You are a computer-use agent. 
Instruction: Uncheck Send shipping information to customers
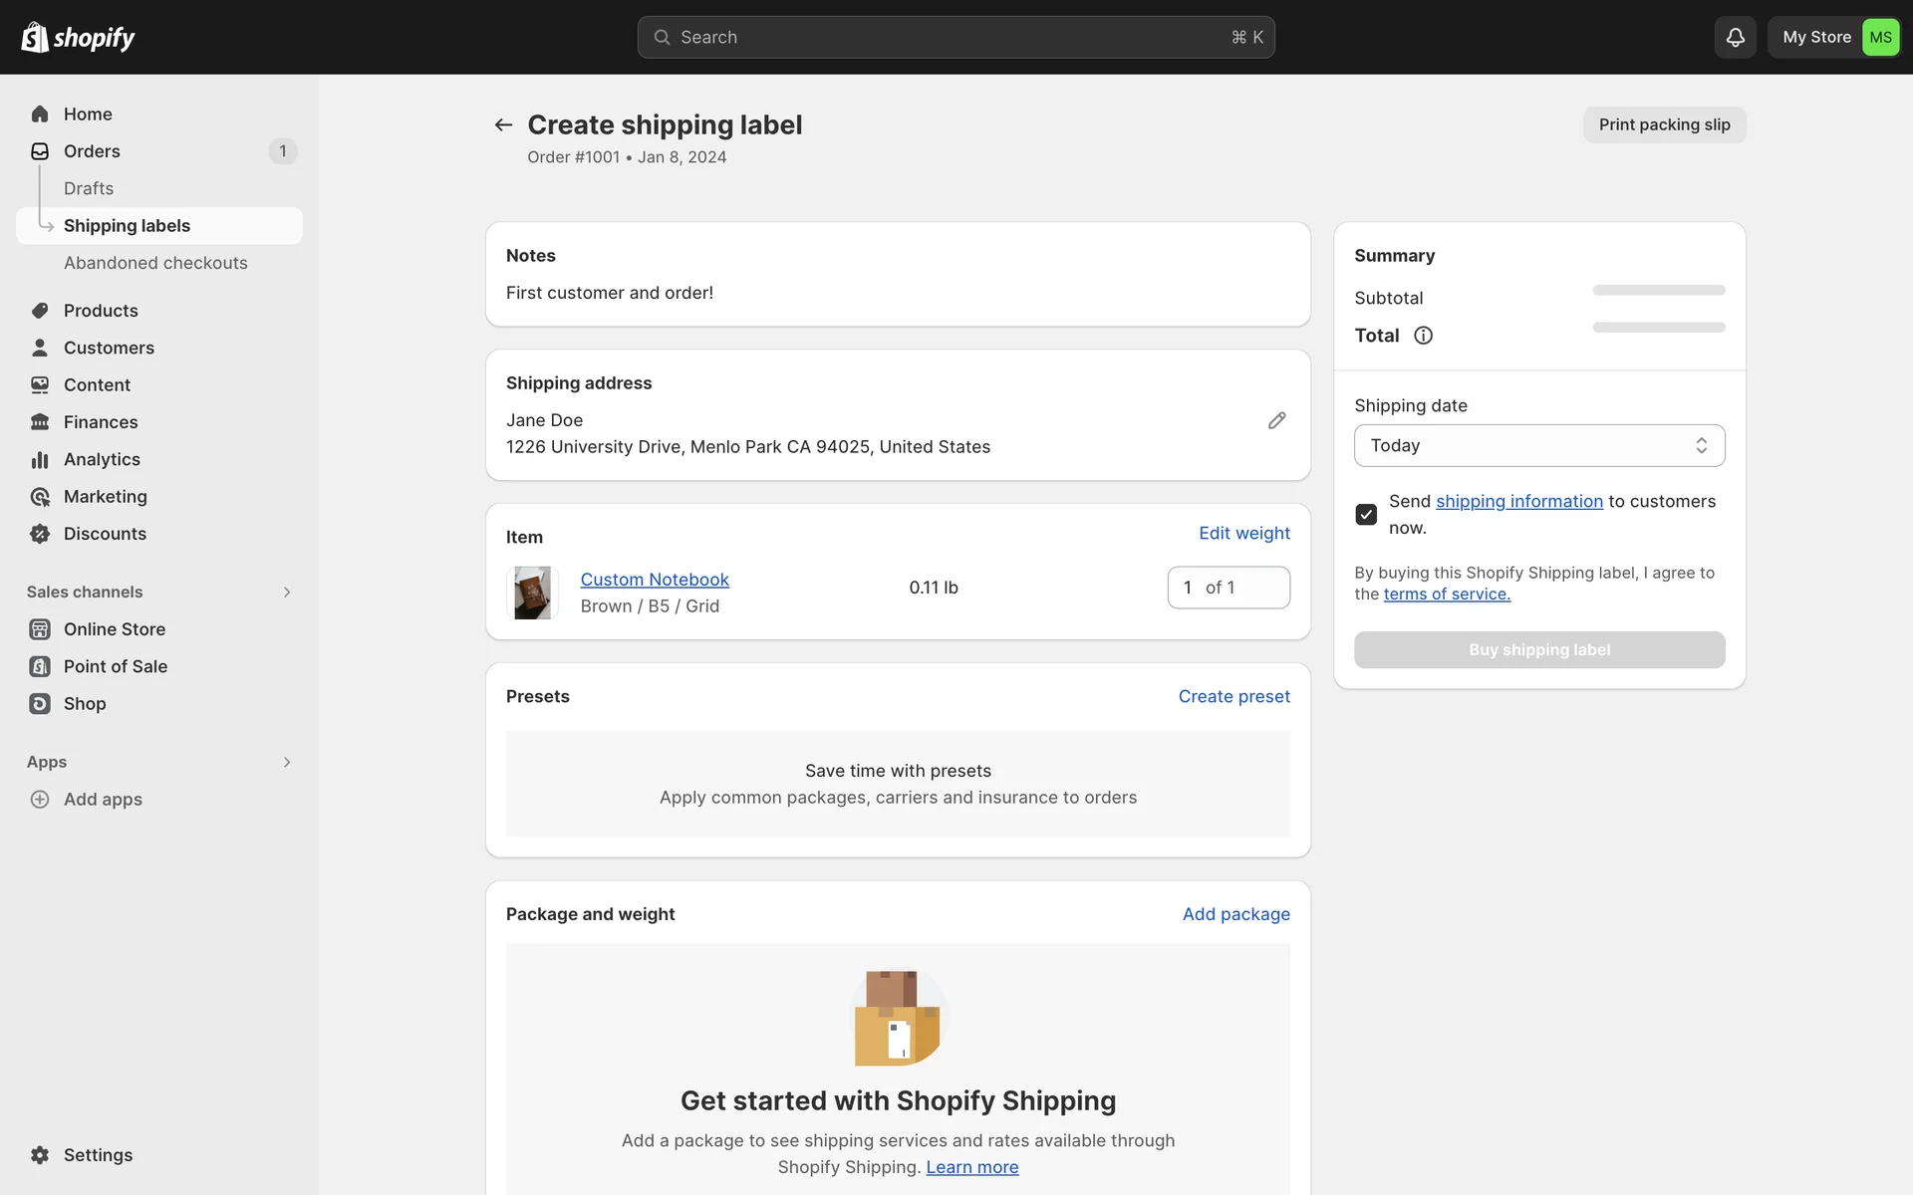click(x=1366, y=514)
